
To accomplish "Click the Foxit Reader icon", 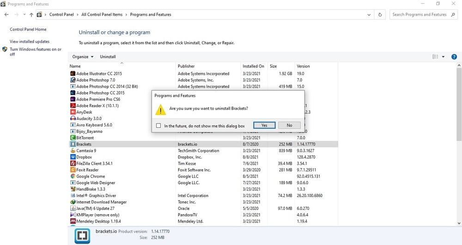I will point(73,170).
